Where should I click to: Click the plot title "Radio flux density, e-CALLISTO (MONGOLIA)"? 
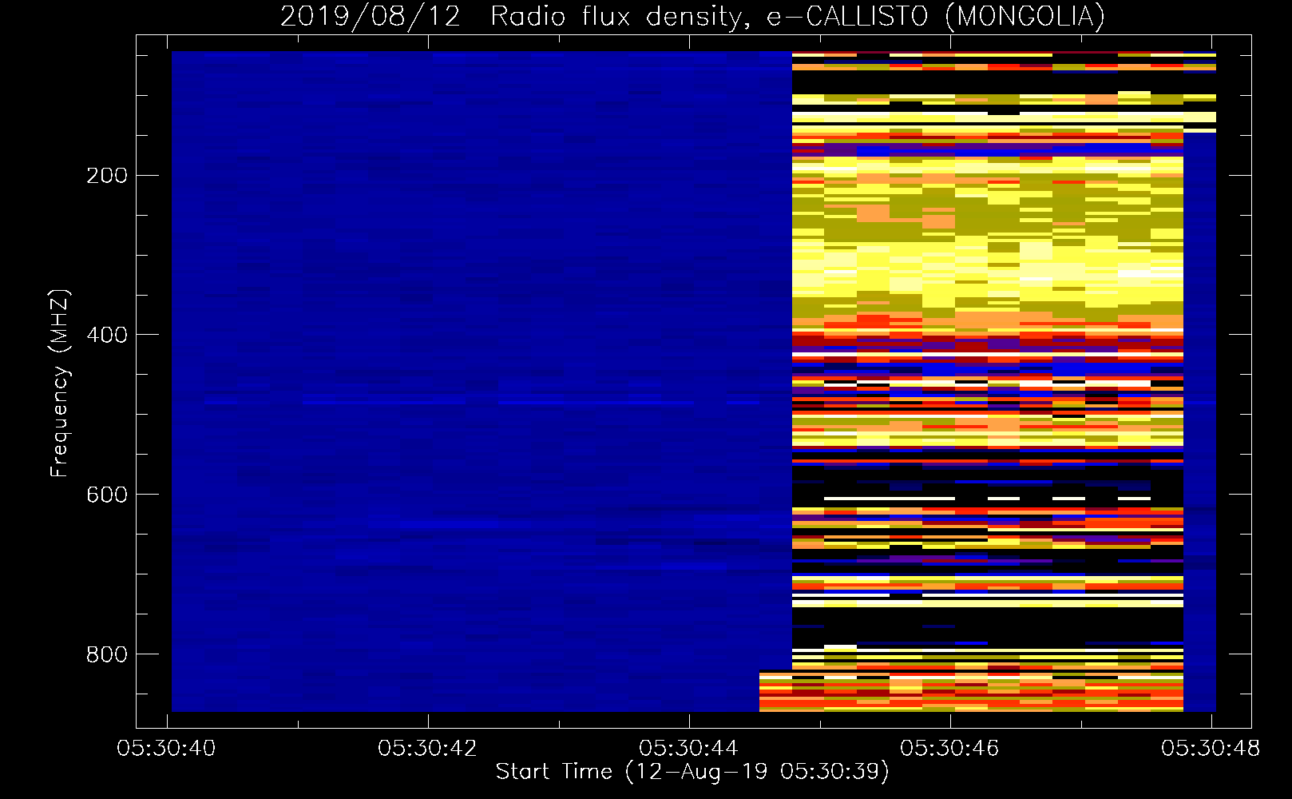pyautogui.click(x=797, y=17)
